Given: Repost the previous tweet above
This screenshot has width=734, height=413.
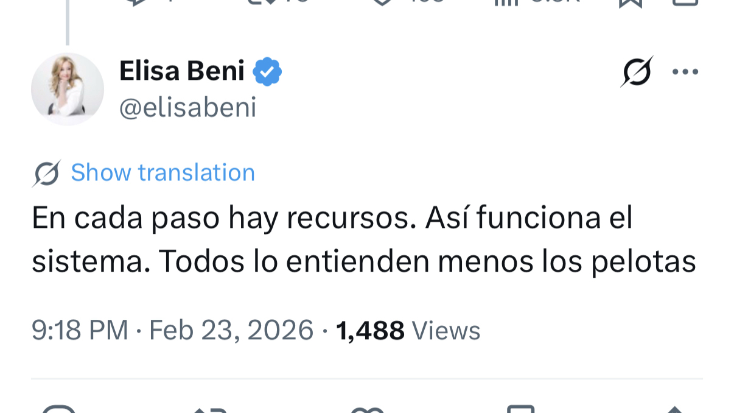Looking at the screenshot, I should (262, 2).
